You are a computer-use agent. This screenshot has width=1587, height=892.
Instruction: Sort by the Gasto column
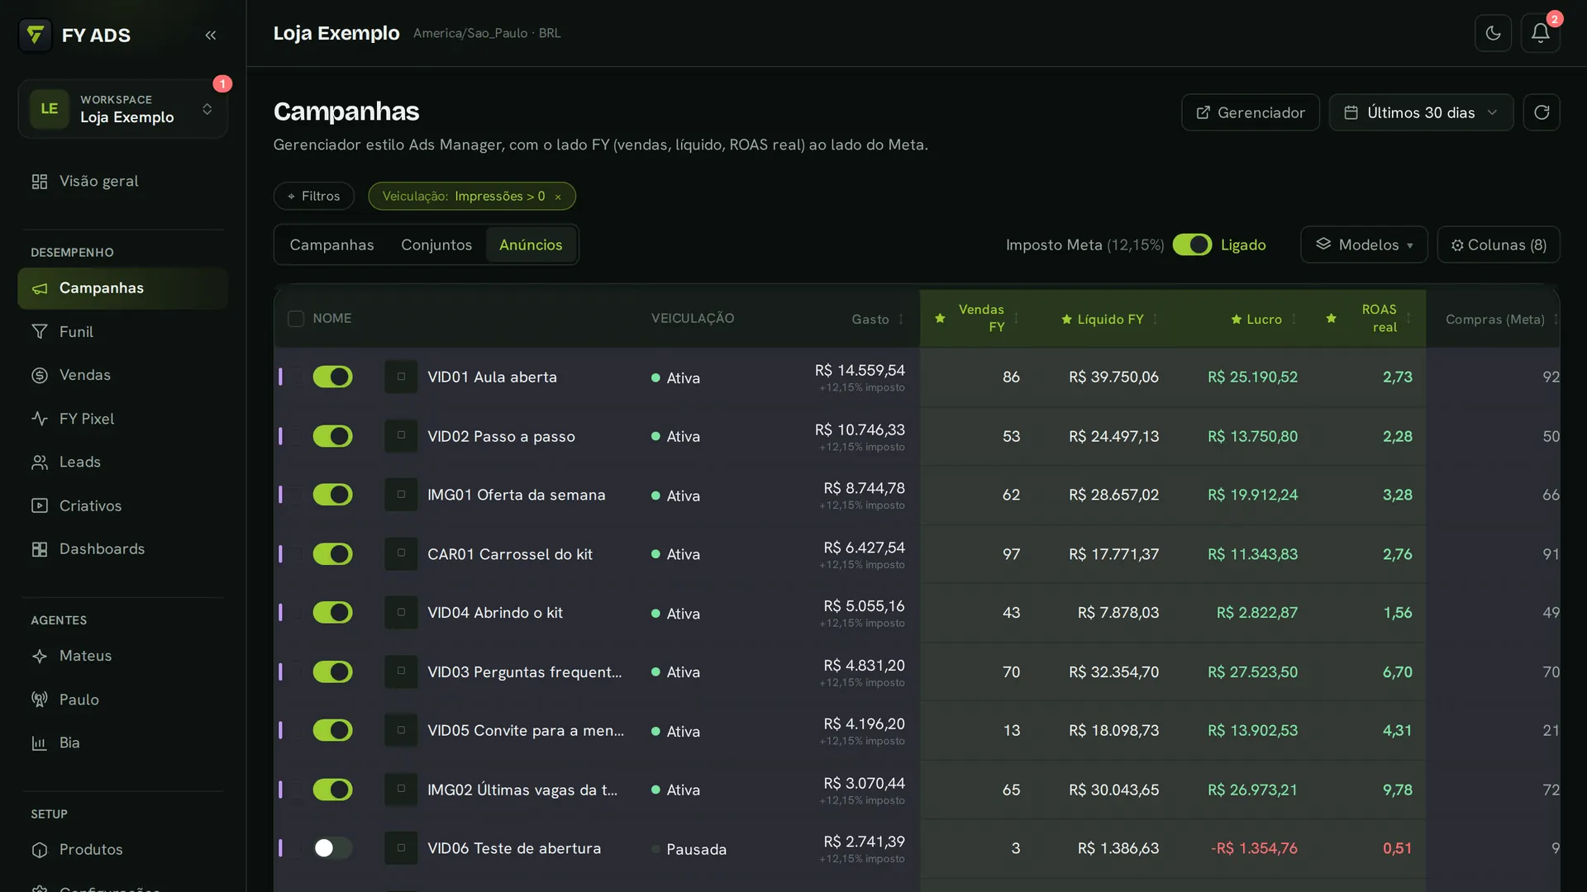(878, 319)
